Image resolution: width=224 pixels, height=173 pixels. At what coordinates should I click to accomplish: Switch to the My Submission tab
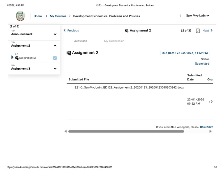pyautogui.click(x=114, y=41)
